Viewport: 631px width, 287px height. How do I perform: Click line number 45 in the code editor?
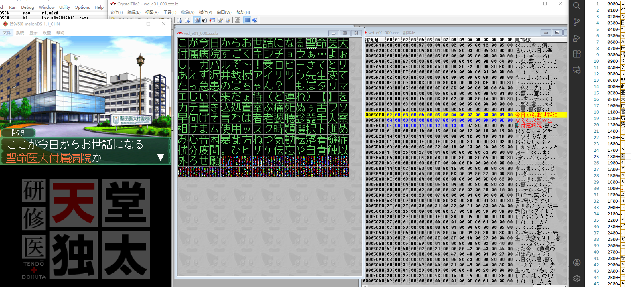pos(596,284)
